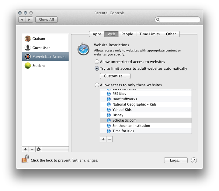This screenshot has height=191, width=219.
Task: Add a website with the plus button
Action: (103, 139)
